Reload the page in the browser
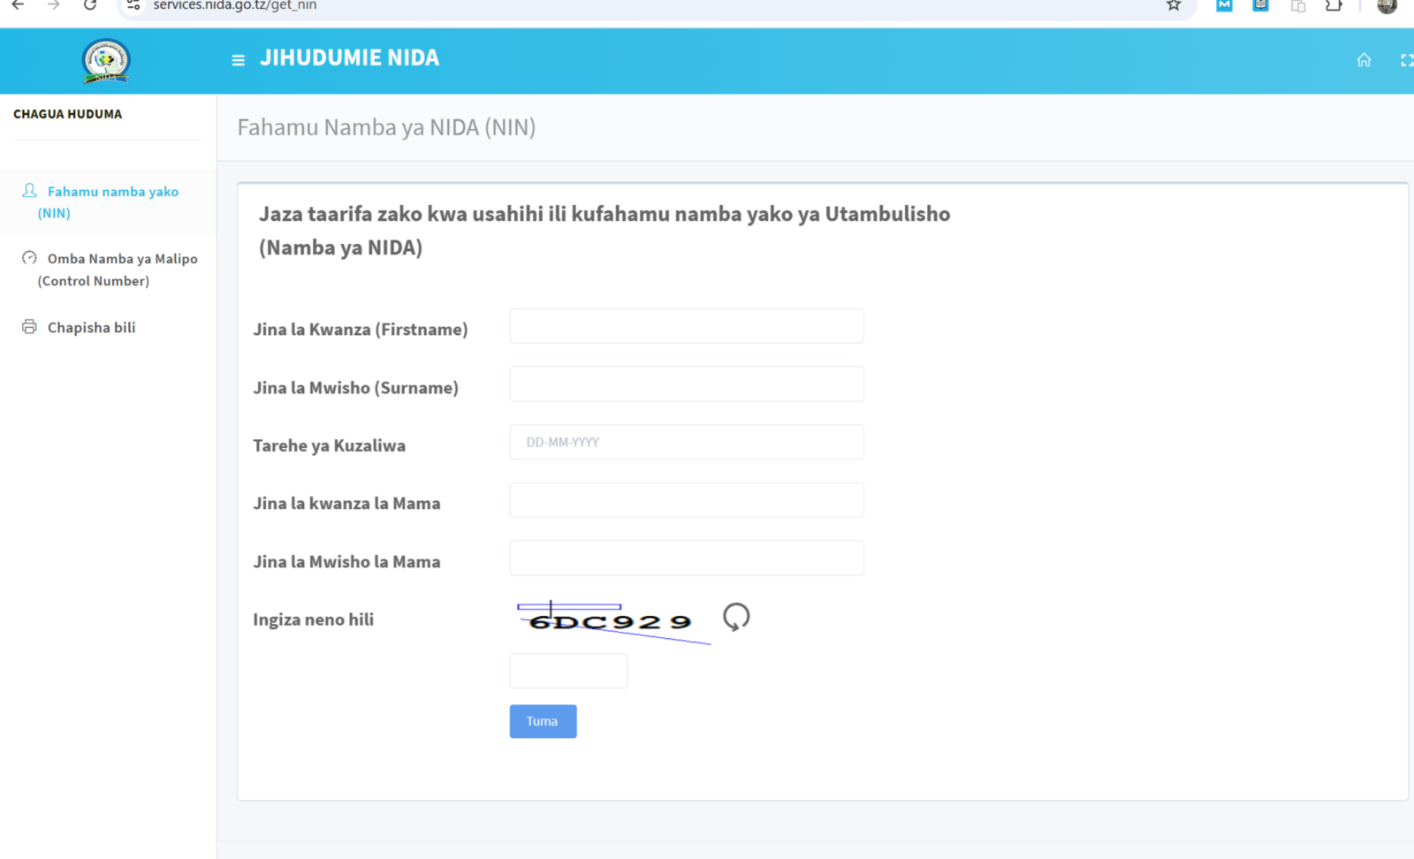1414x859 pixels. [90, 5]
